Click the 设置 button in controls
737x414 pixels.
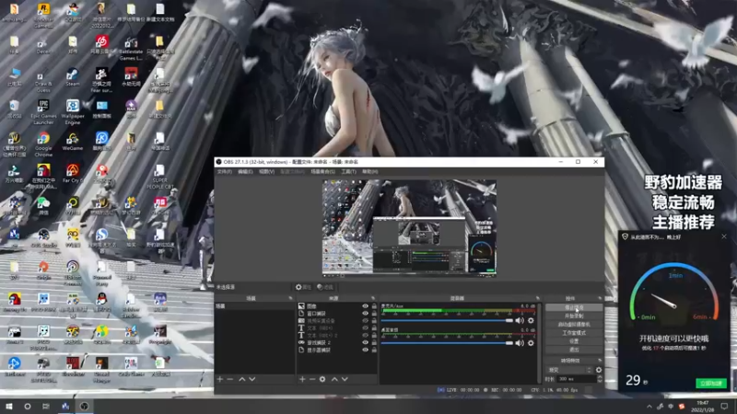(x=573, y=341)
